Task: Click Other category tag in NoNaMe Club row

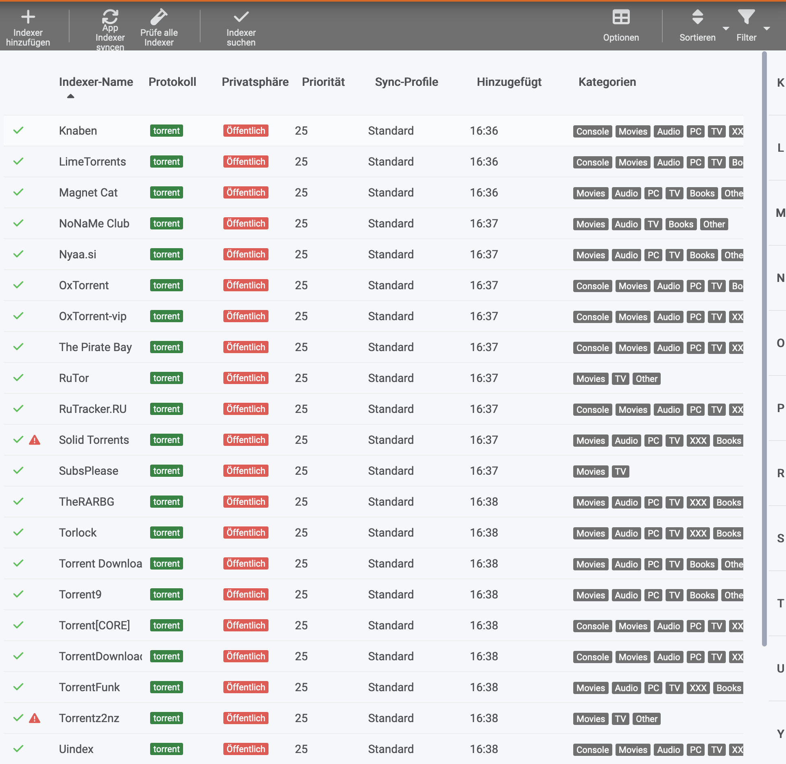Action: [714, 224]
